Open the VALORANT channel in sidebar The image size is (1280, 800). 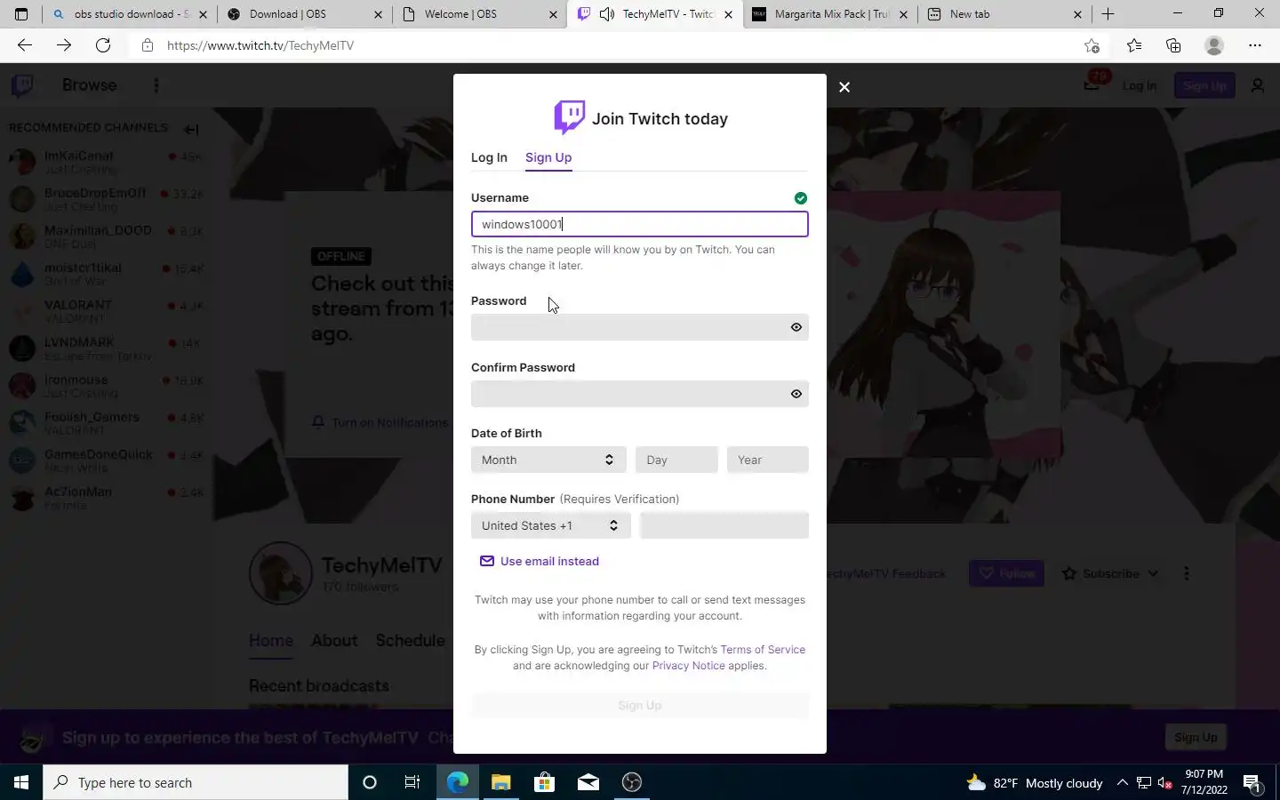(x=107, y=311)
